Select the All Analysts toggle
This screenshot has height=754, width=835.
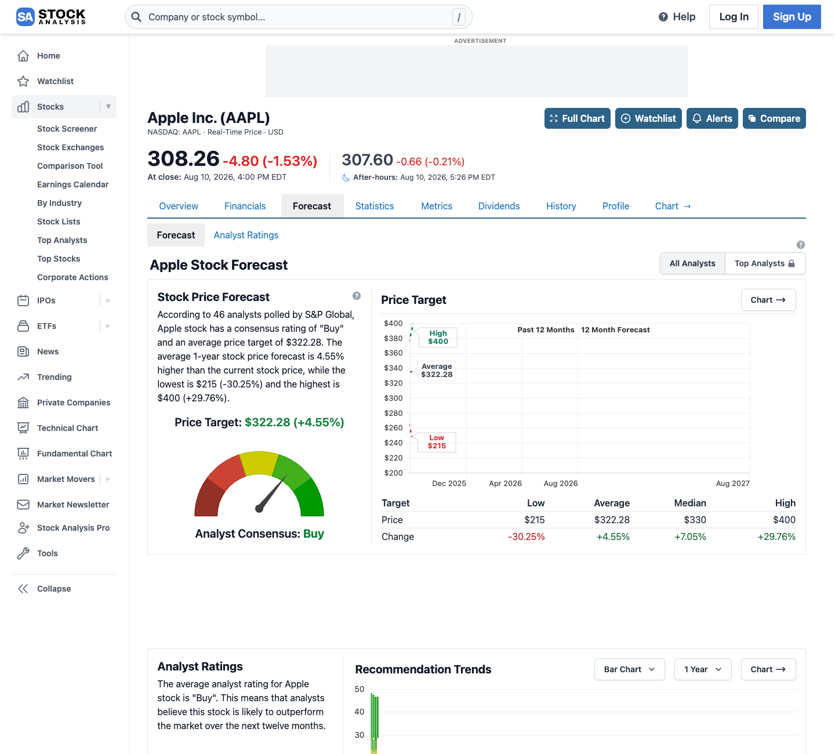[x=692, y=263]
